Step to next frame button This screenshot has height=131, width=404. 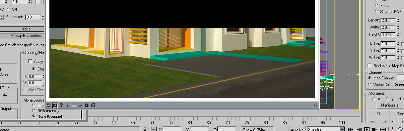[x=374, y=129]
